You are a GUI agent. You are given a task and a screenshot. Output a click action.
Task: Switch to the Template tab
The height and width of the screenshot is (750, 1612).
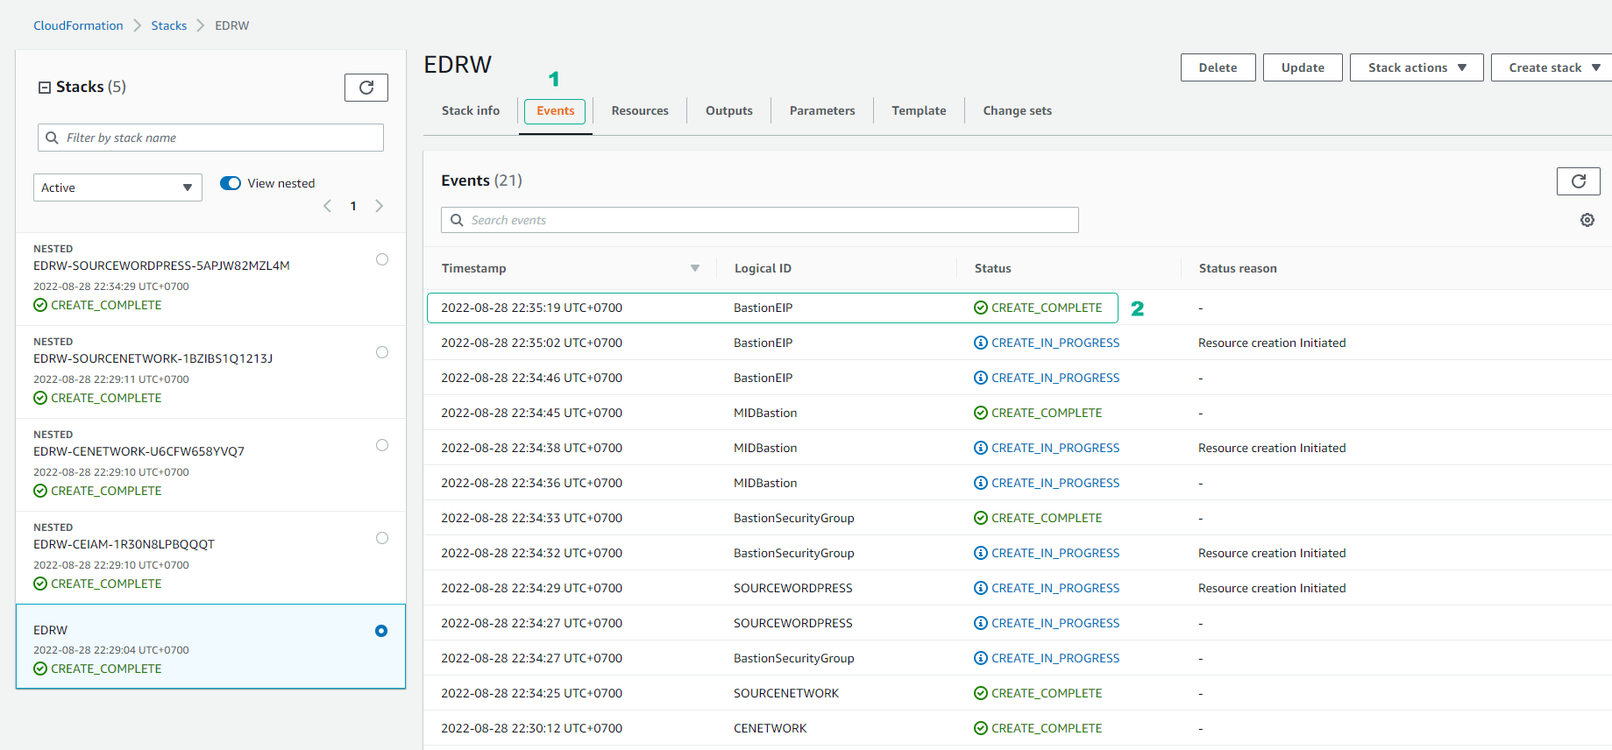[x=919, y=110]
